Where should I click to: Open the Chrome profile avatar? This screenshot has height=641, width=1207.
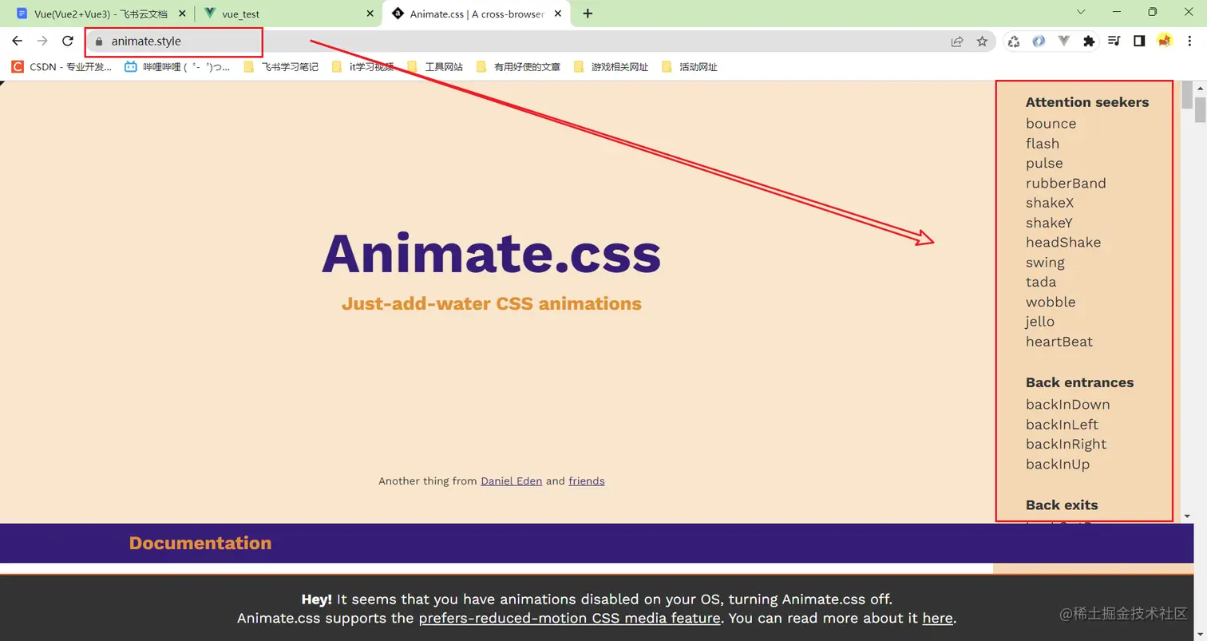(x=1165, y=42)
